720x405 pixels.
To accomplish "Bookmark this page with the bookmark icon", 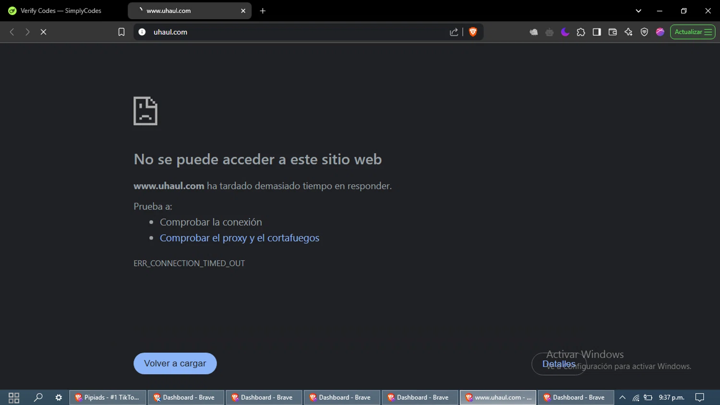I will coord(121,32).
